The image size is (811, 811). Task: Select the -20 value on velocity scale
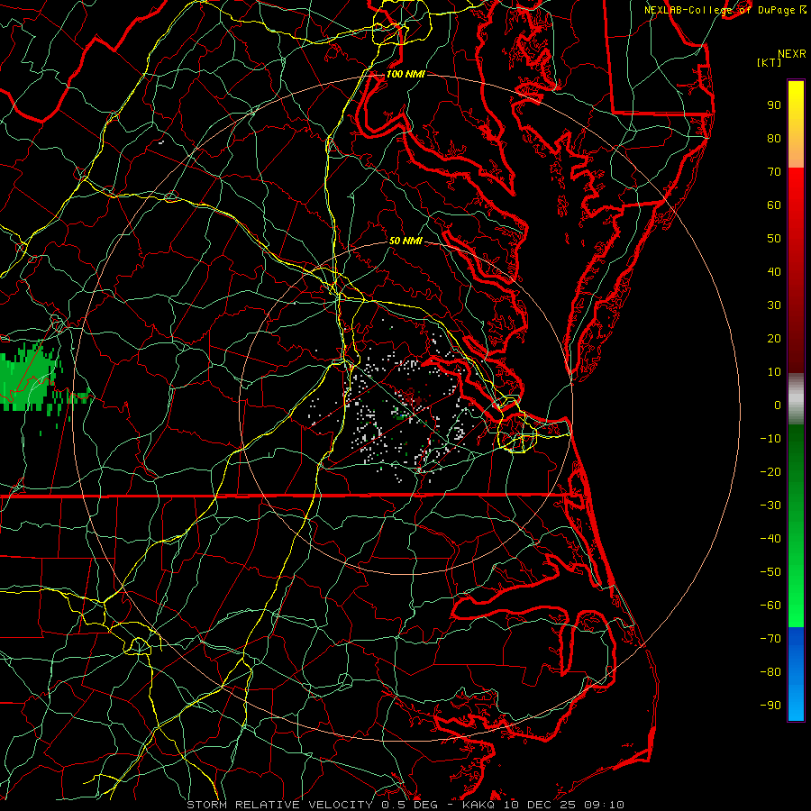coord(770,472)
